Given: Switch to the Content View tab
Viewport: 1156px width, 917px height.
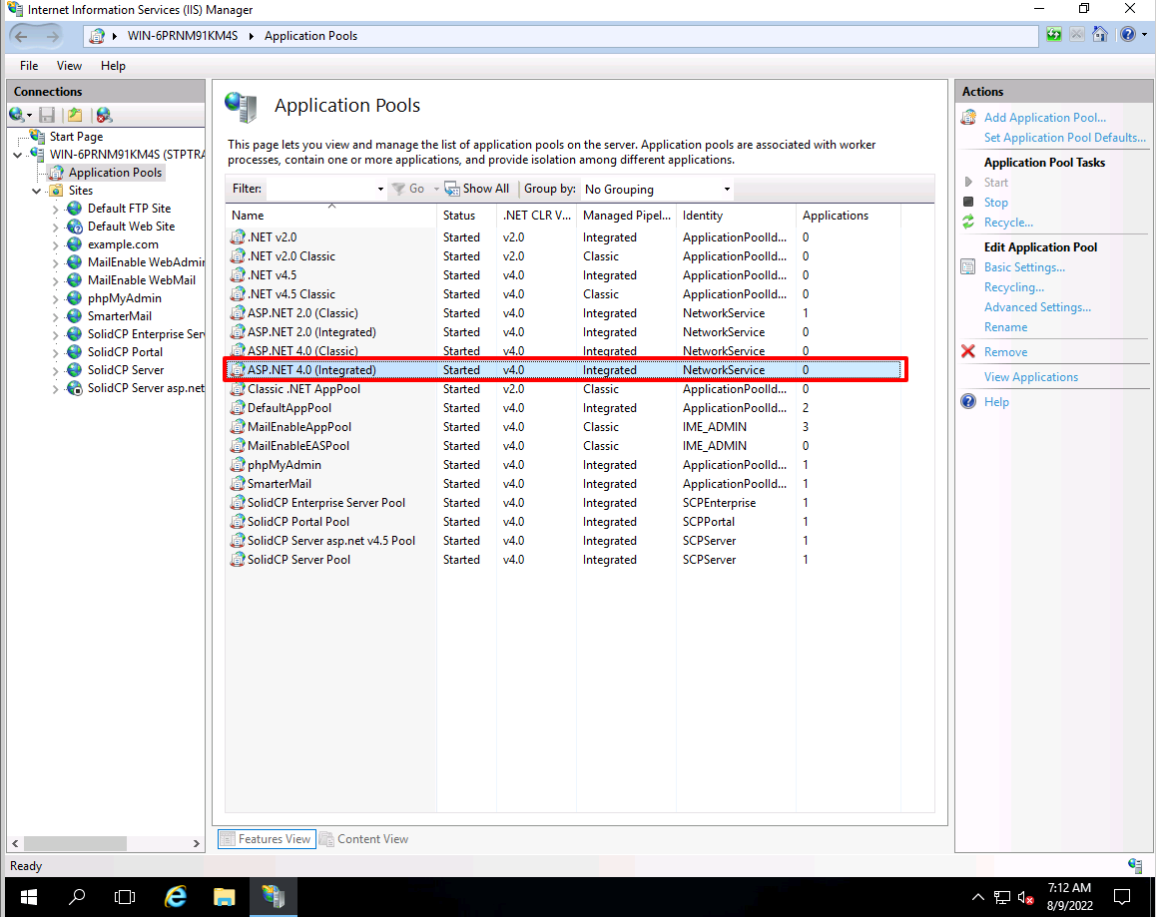Looking at the screenshot, I should 364,839.
